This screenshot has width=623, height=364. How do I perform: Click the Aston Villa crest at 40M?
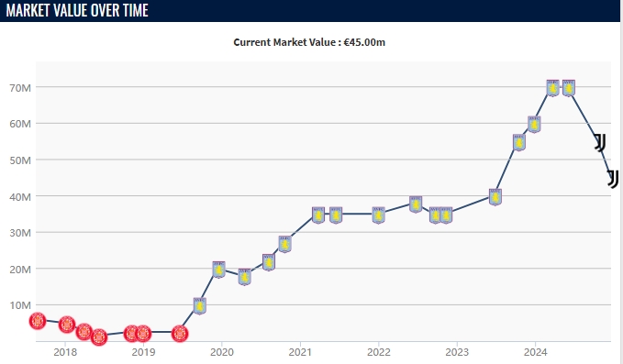pos(495,197)
